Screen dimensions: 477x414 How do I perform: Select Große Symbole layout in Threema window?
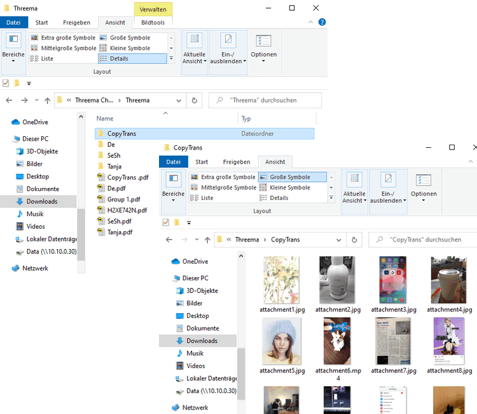click(125, 38)
